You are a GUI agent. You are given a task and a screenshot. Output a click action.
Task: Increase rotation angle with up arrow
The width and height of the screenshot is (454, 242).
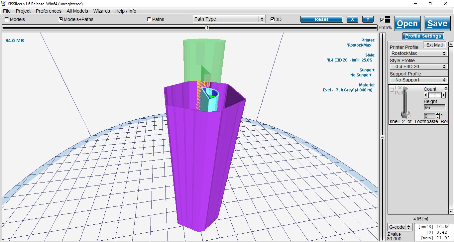(437, 114)
